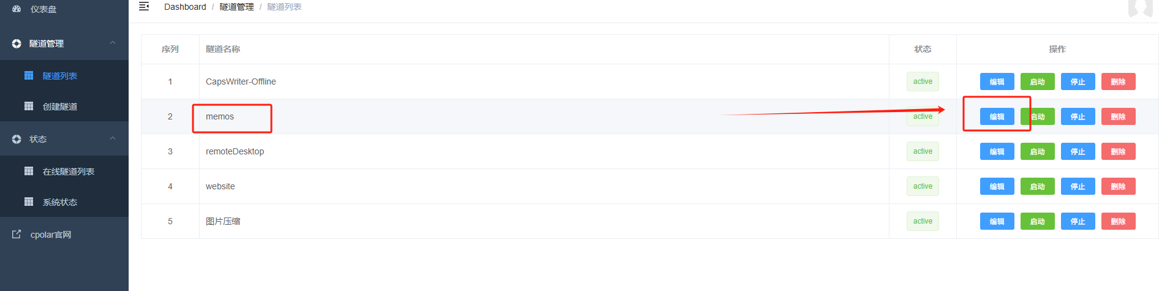Start the CapsWriter-Offline tunnel
This screenshot has width=1159, height=291.
[1037, 81]
